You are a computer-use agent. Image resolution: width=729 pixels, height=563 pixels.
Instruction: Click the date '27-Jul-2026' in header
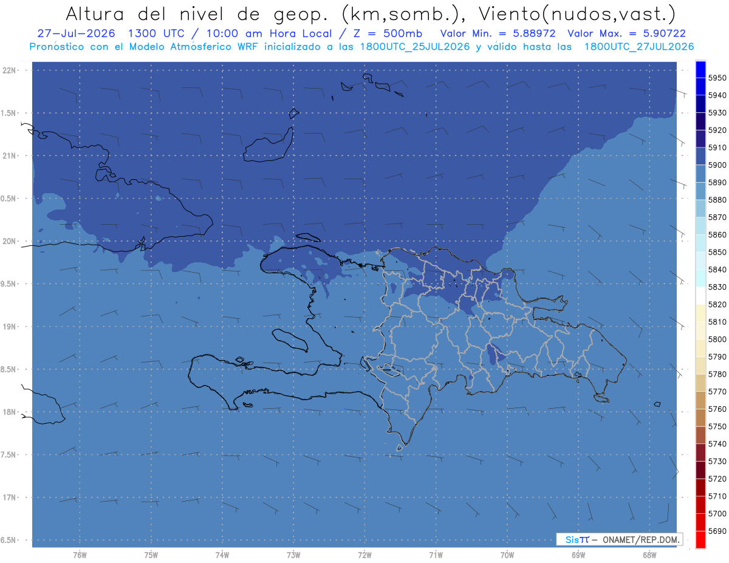point(75,34)
